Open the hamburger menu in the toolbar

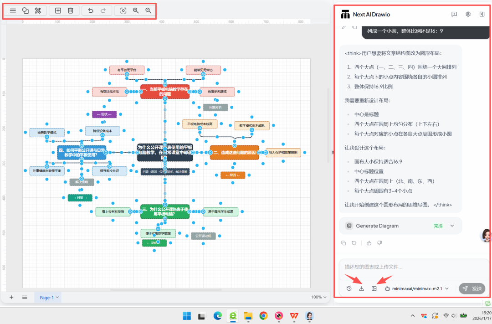(13, 10)
